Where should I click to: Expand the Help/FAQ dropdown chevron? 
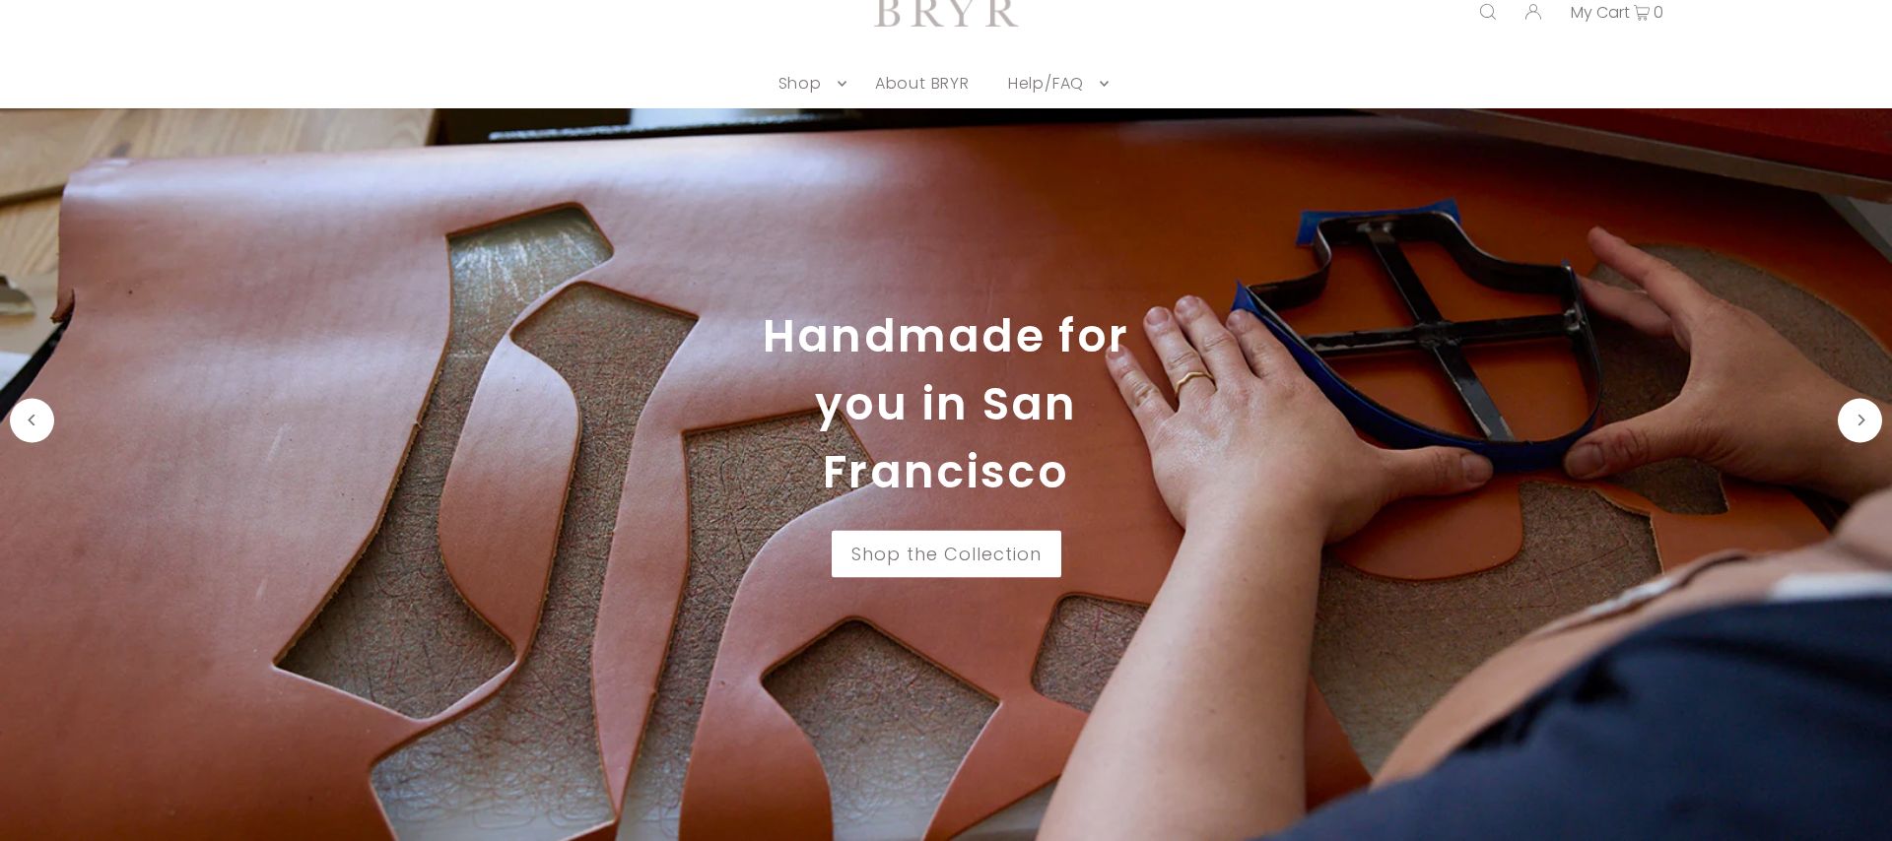tap(1104, 84)
